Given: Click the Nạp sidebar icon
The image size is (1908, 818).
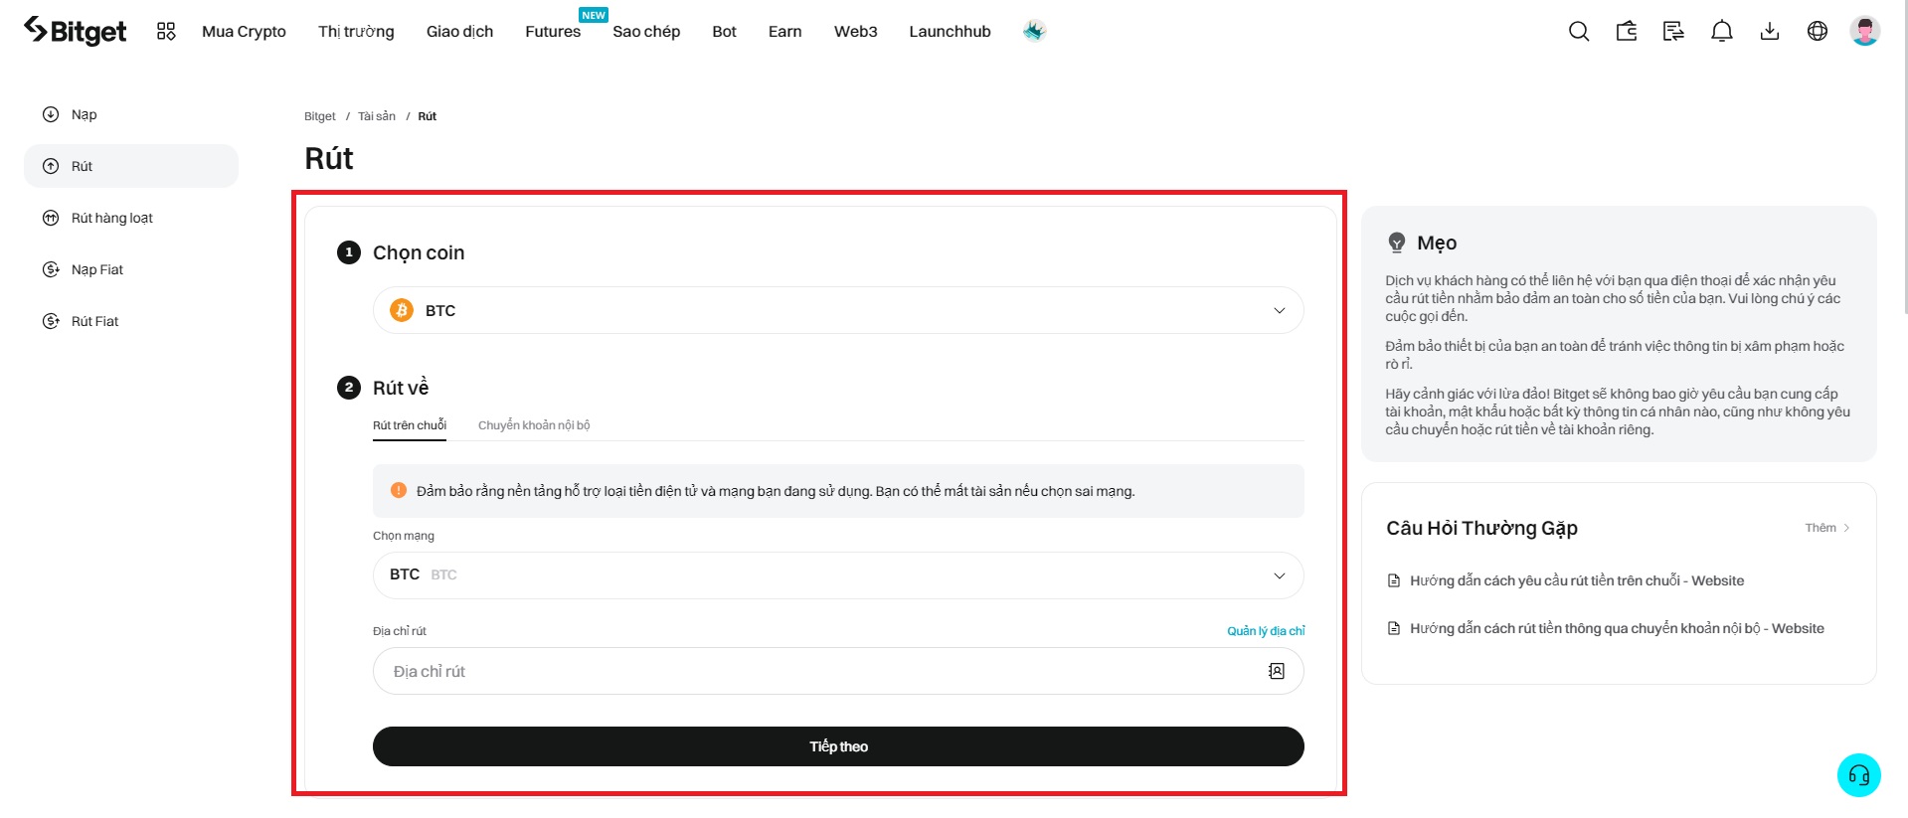Looking at the screenshot, I should tap(51, 114).
